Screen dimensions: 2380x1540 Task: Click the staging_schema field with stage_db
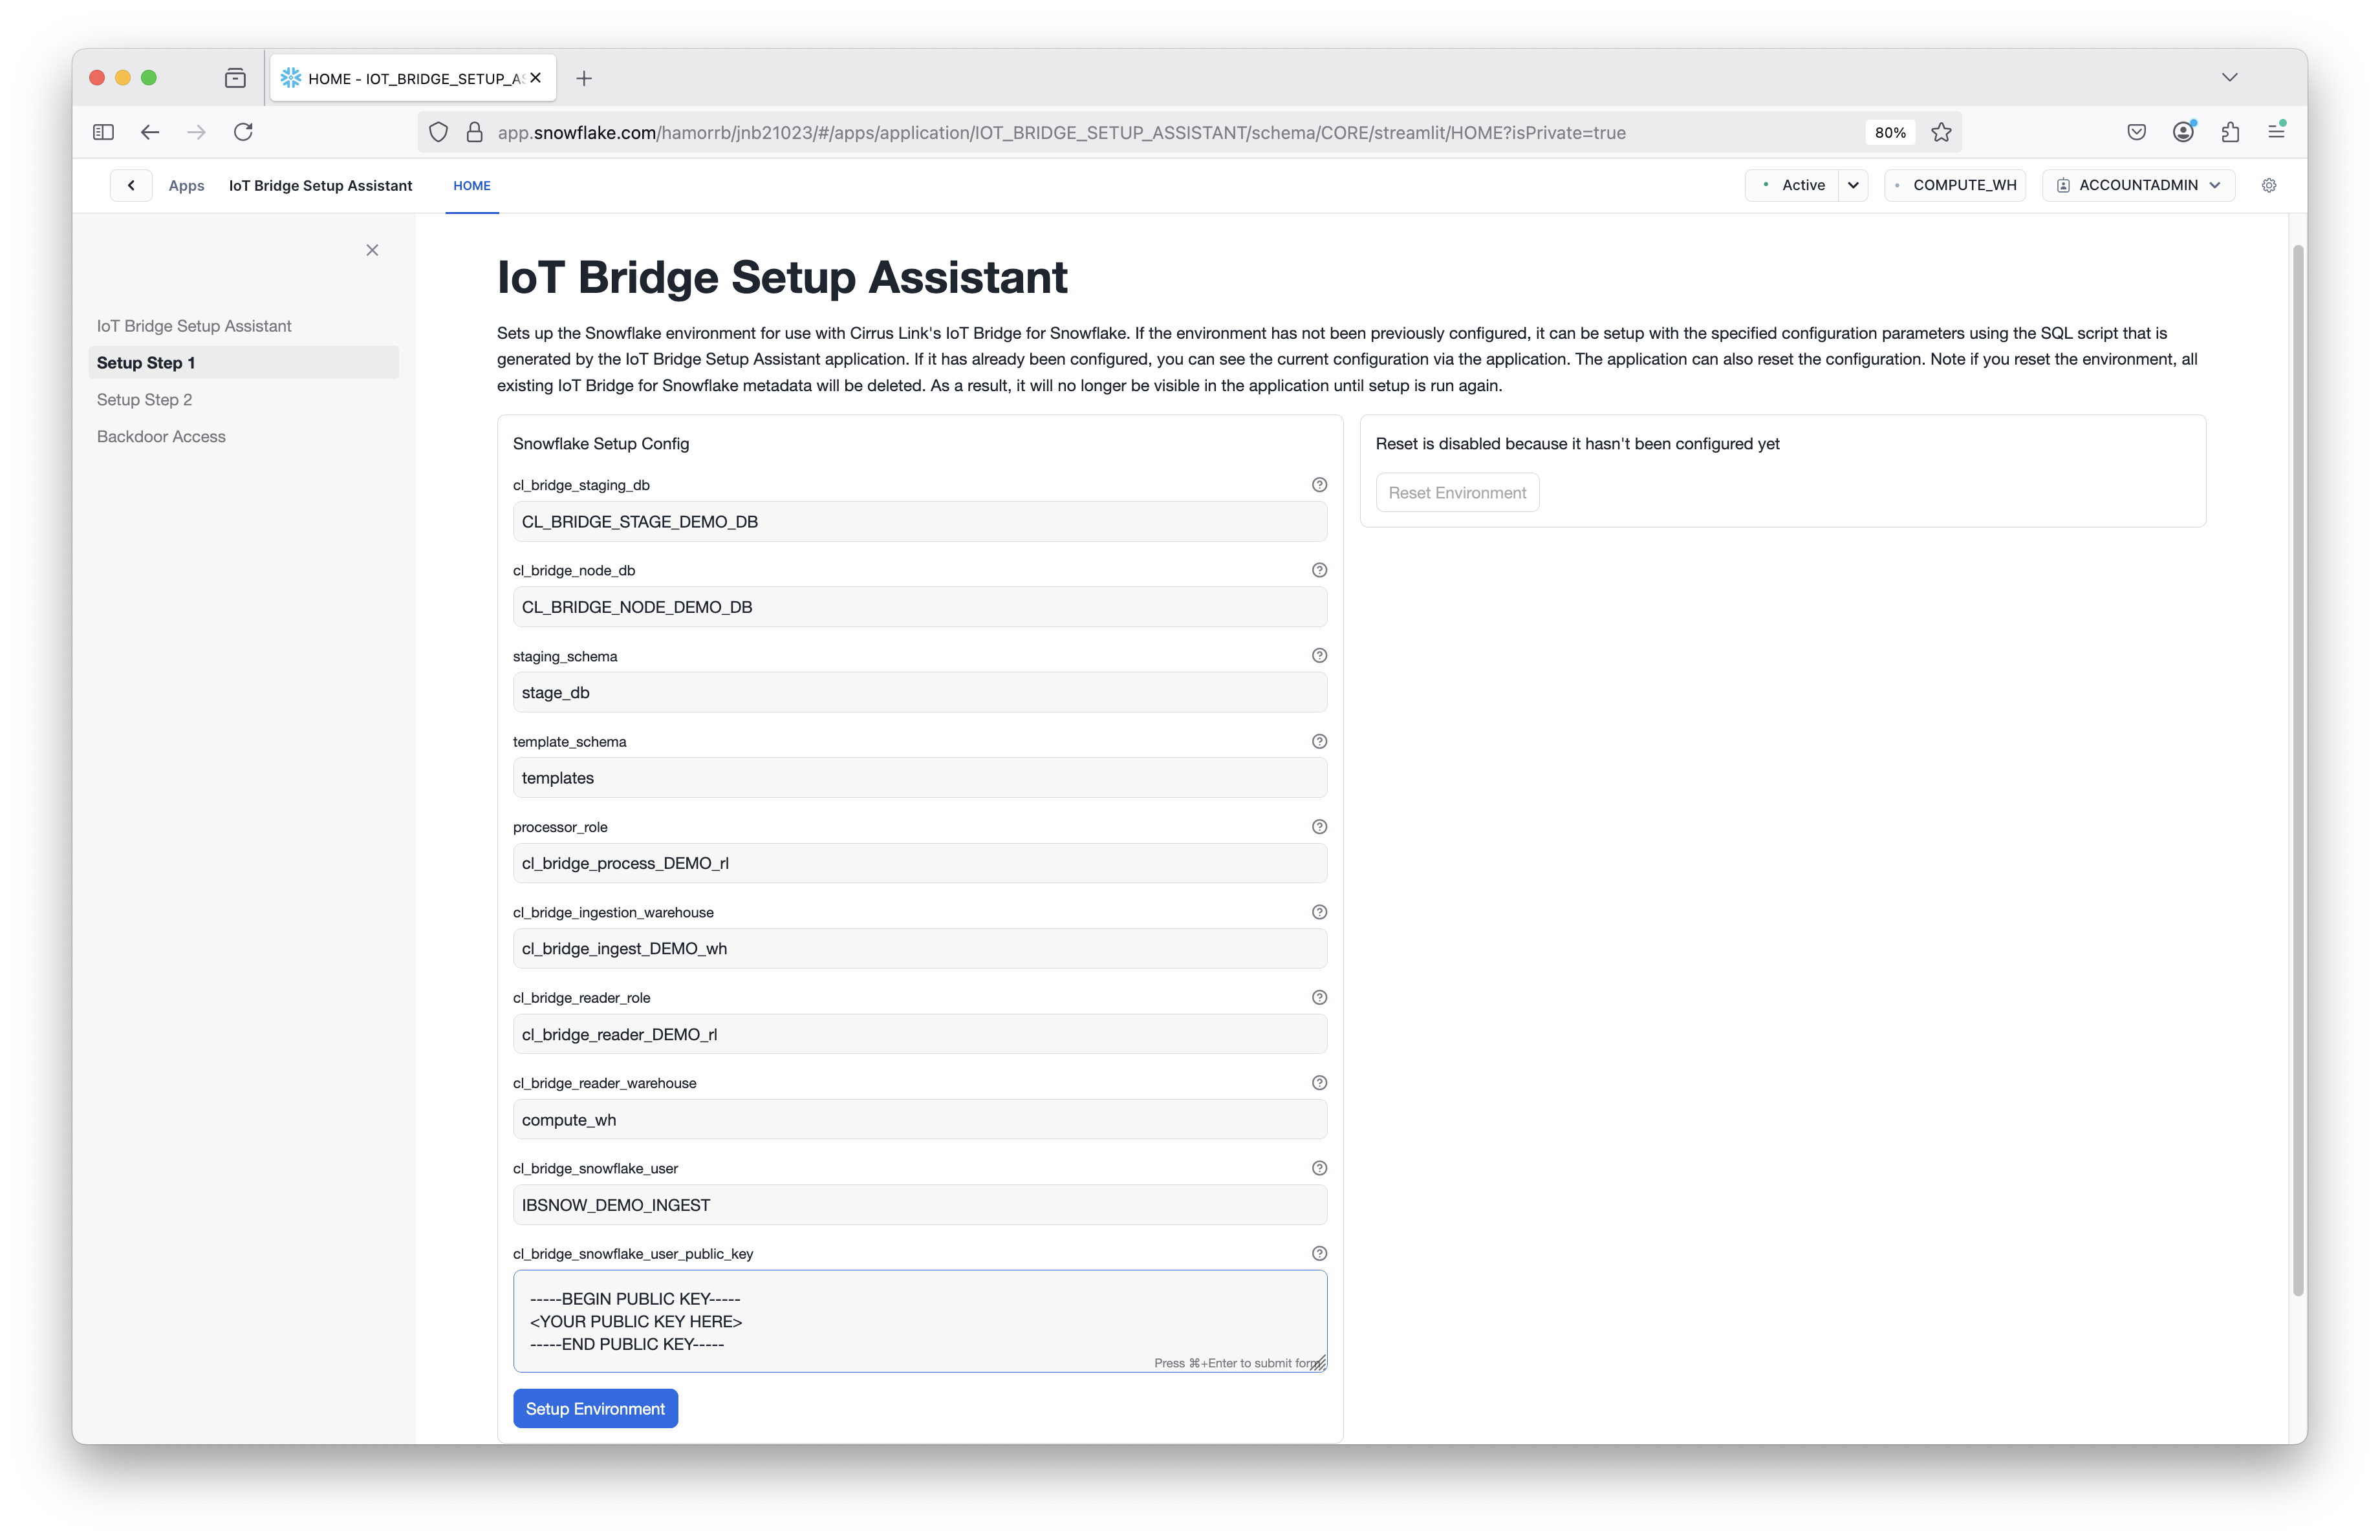[x=920, y=692]
